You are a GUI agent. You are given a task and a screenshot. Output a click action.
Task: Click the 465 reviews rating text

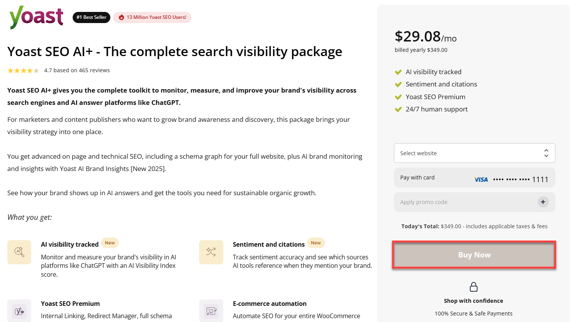pyautogui.click(x=77, y=70)
